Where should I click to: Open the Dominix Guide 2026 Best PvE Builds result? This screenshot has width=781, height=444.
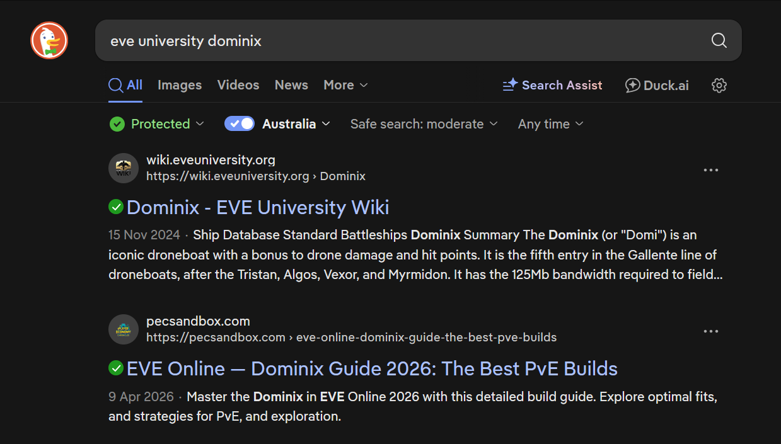point(372,368)
